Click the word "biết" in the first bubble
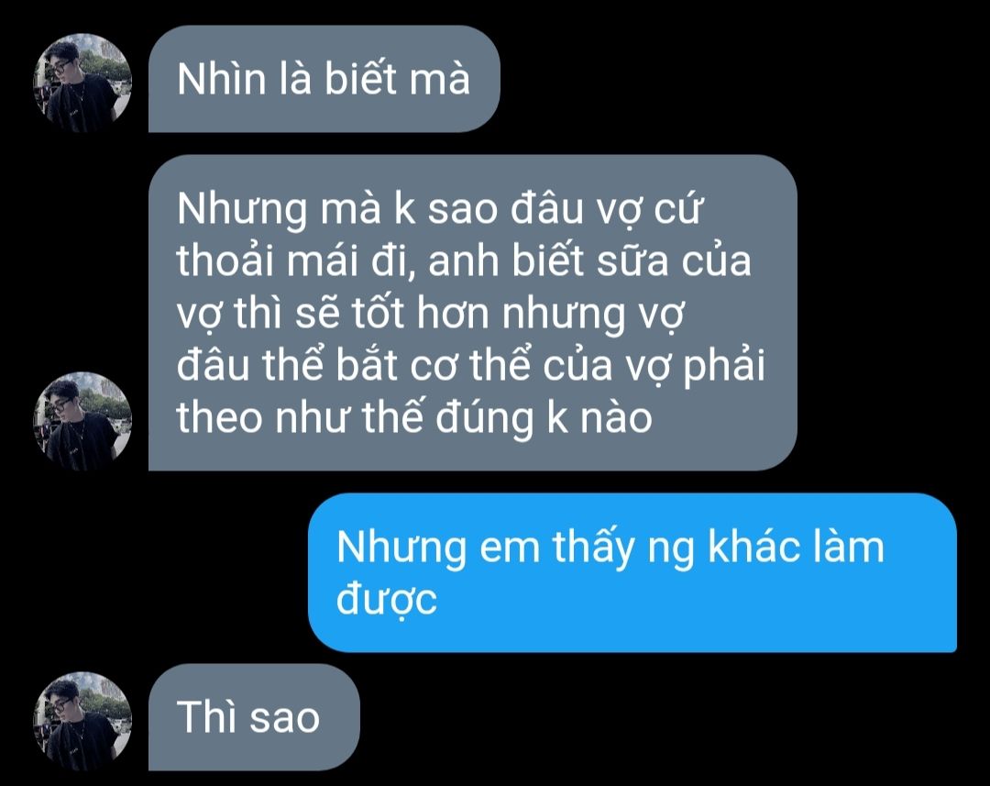Image resolution: width=990 pixels, height=786 pixels. (361, 80)
